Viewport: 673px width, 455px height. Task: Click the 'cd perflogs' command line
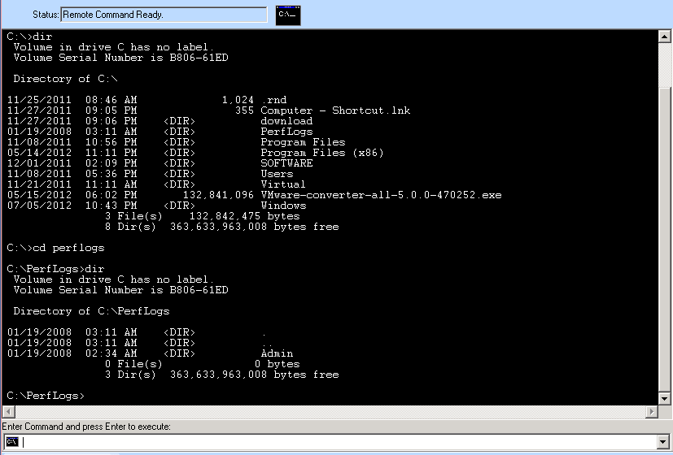point(56,248)
